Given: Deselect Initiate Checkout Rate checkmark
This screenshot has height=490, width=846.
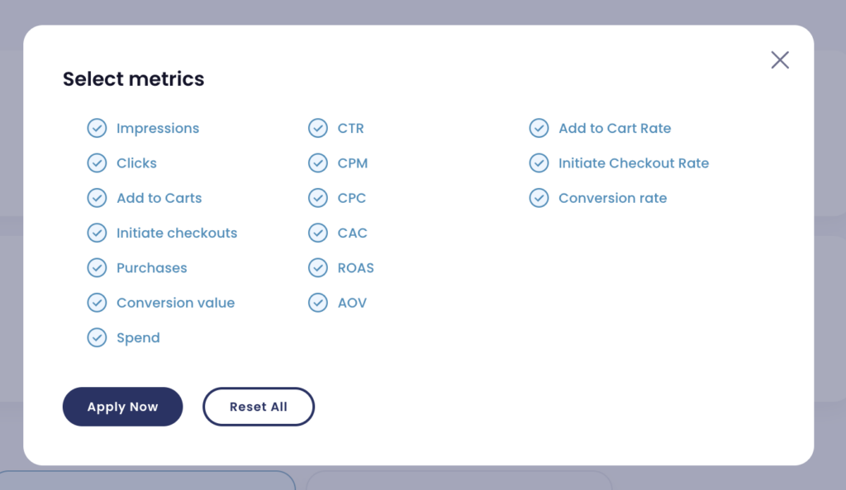Looking at the screenshot, I should pyautogui.click(x=539, y=163).
